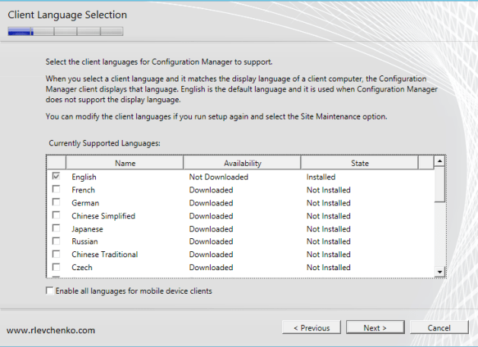Check the French language checkbox

point(56,190)
